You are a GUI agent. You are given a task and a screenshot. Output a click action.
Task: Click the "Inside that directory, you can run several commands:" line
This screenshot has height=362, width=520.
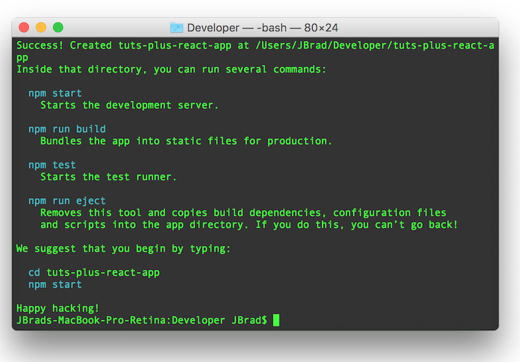(171, 70)
